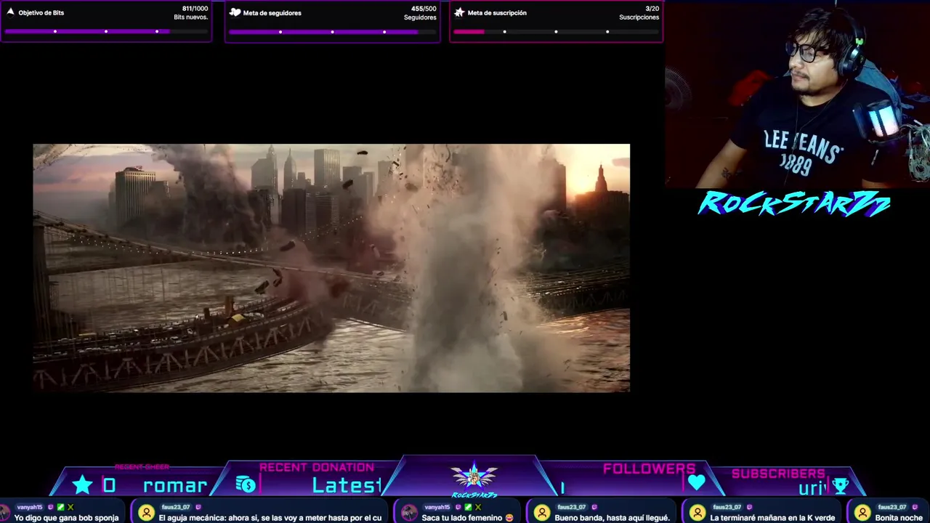Image resolution: width=930 pixels, height=523 pixels.
Task: Click the movie video showing the bridge explosion
Action: tap(331, 268)
